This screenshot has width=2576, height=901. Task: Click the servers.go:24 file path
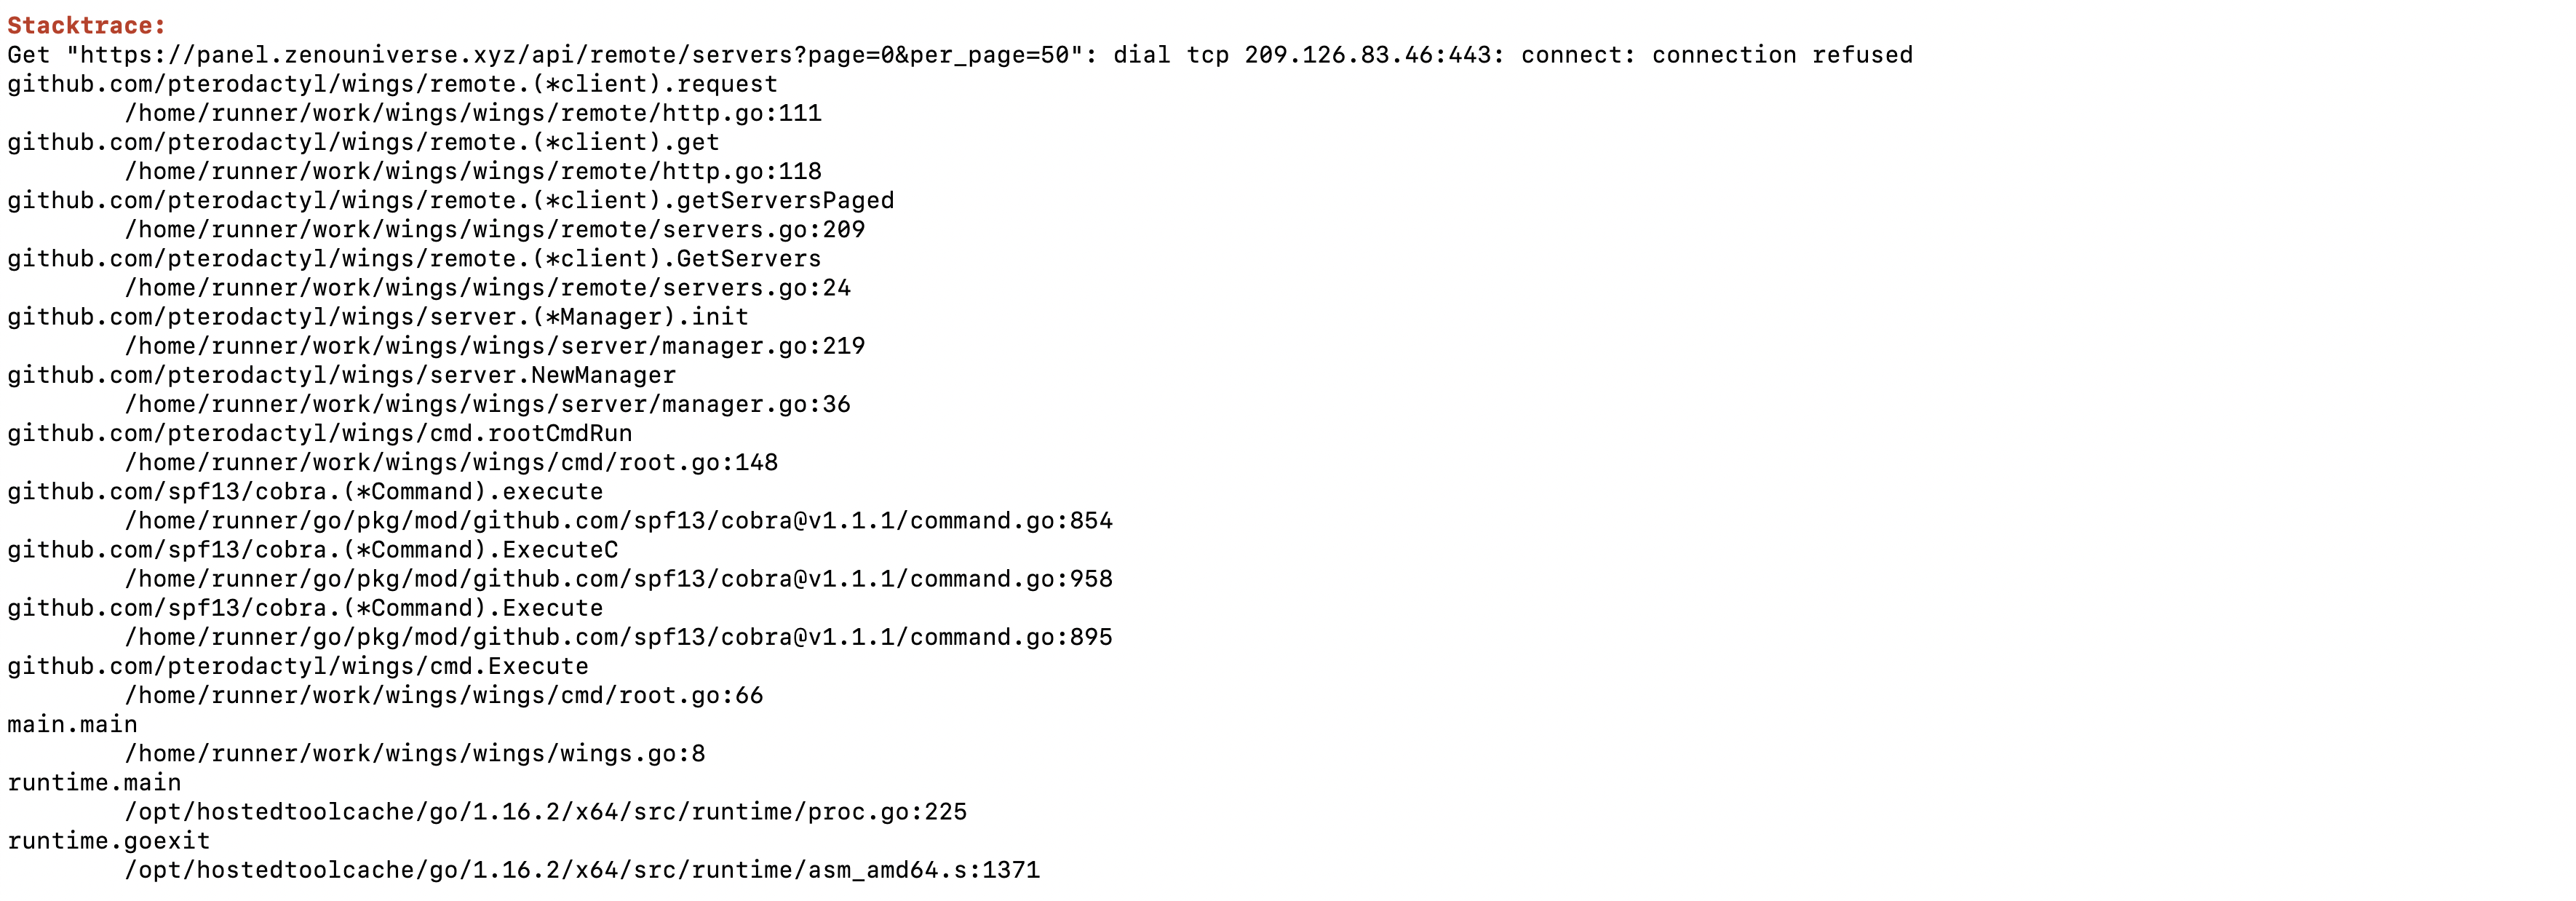point(488,287)
